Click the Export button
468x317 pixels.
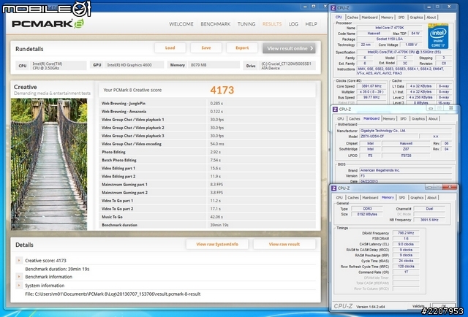pos(242,47)
